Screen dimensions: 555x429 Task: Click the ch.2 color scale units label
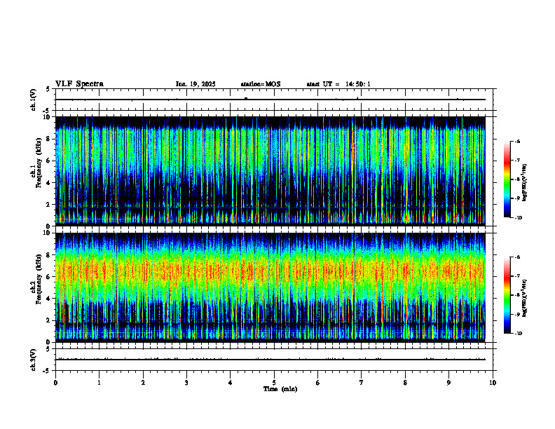click(525, 297)
